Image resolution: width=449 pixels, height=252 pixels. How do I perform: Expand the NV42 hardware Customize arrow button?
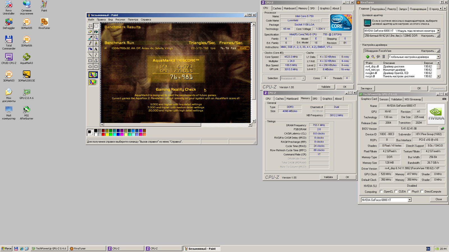438,36
